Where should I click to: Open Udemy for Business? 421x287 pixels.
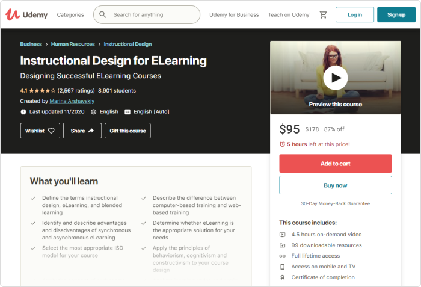(x=234, y=15)
